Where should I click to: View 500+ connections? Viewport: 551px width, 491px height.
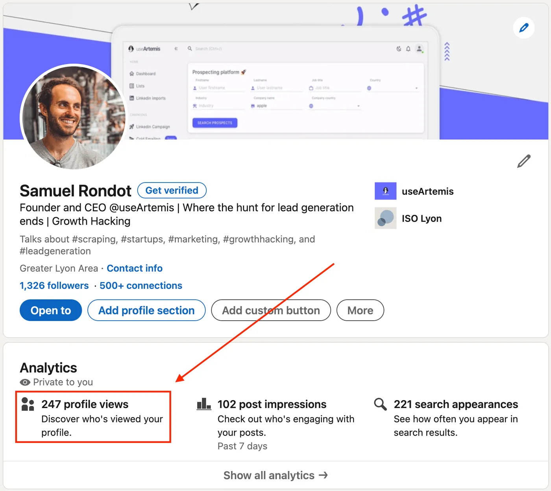click(x=141, y=286)
